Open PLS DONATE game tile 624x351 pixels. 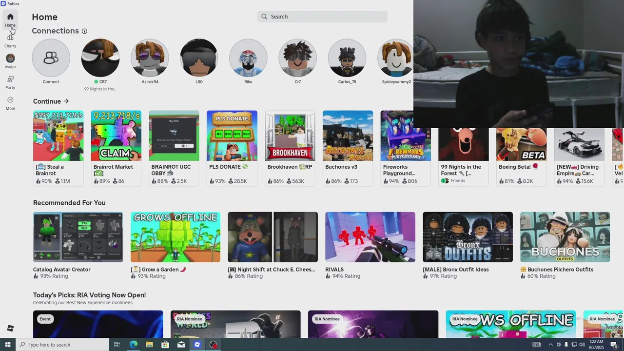(232, 148)
